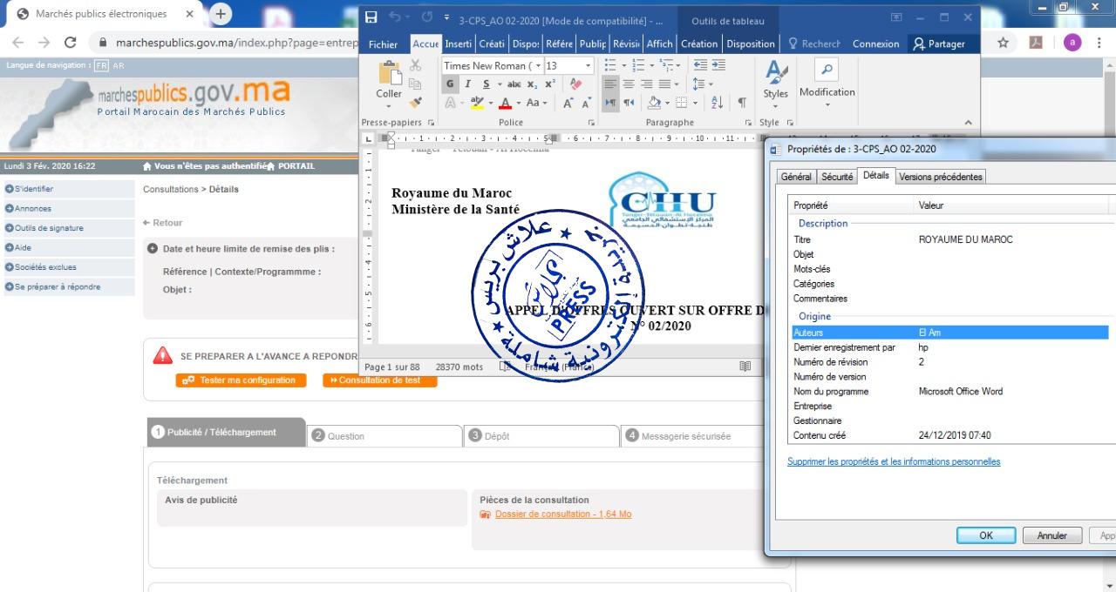Image resolution: width=1116 pixels, height=592 pixels.
Task: Open the font size 13 dropdown
Action: 589,65
